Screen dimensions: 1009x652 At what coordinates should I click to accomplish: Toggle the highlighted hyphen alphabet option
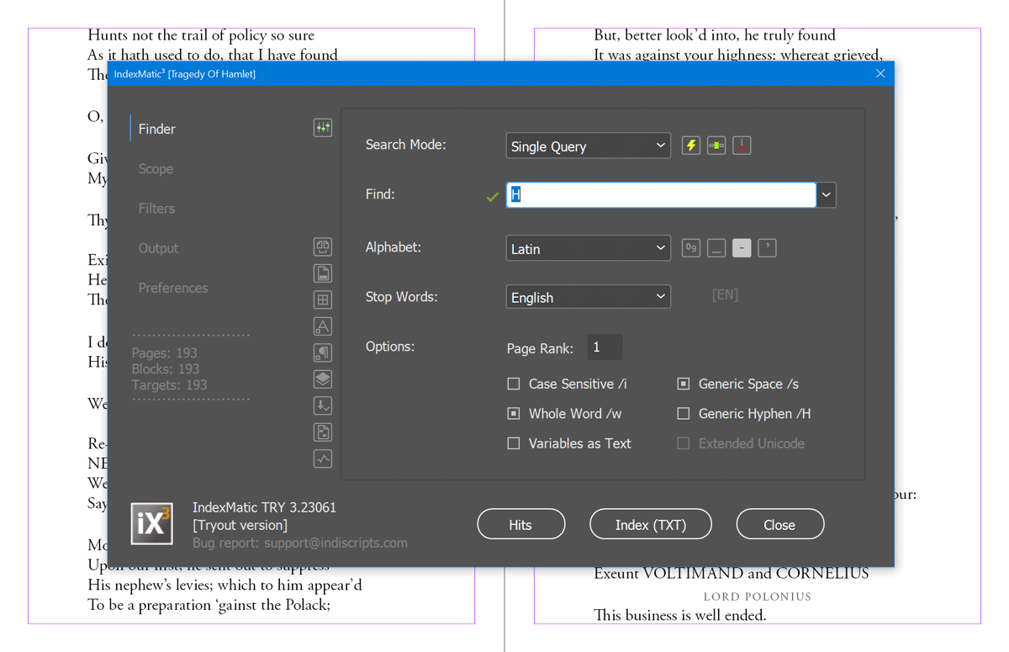coord(742,248)
